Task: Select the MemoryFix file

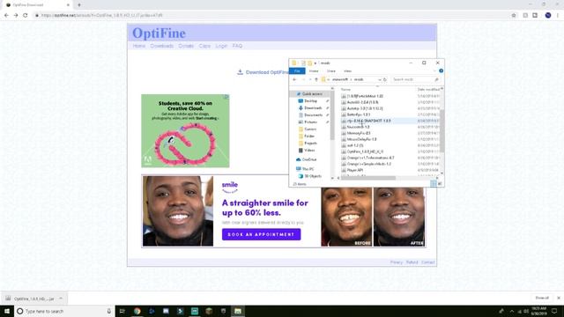Action: point(359,133)
